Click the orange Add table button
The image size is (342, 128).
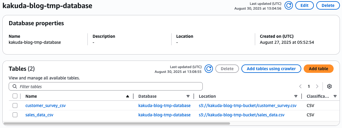coord(318,69)
